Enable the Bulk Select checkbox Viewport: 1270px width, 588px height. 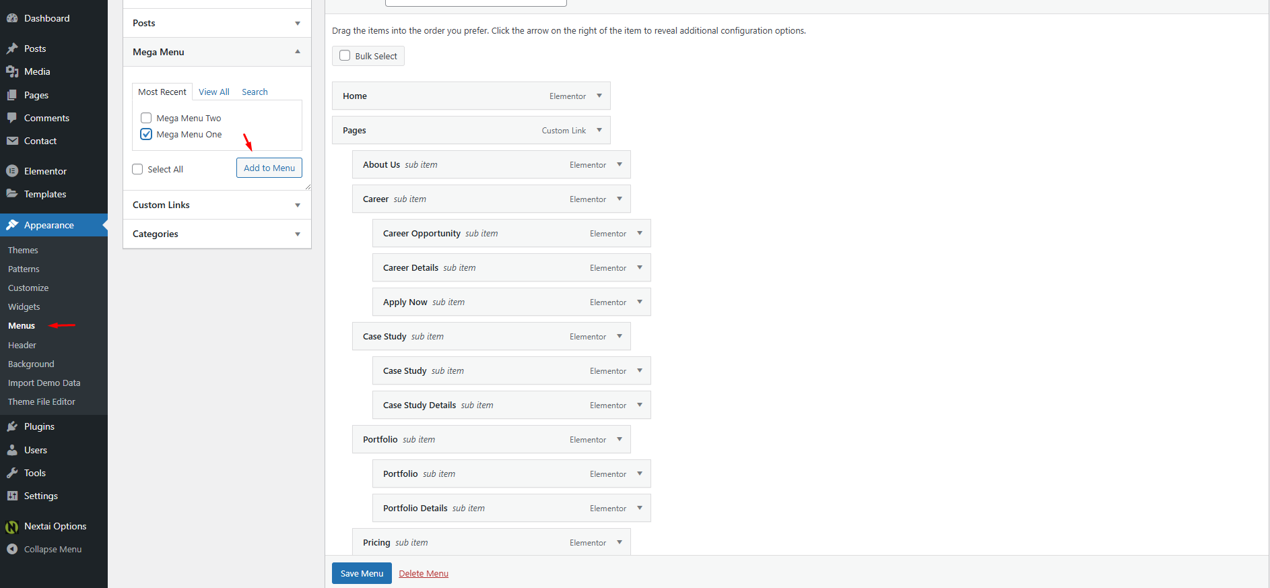[x=345, y=56]
